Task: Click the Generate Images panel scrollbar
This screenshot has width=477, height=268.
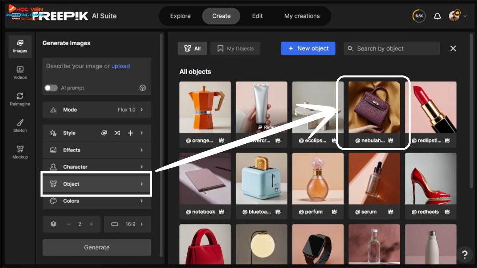Action: pos(161,145)
